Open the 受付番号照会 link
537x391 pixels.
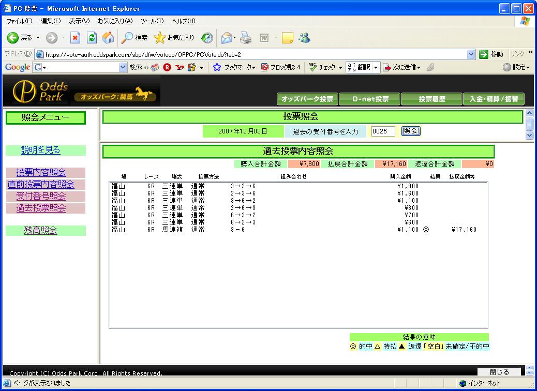(41, 196)
